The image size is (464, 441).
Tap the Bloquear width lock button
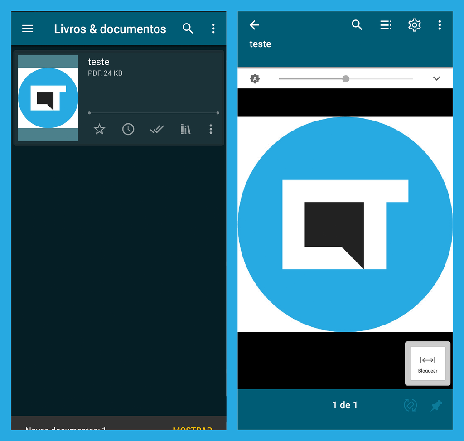click(428, 363)
